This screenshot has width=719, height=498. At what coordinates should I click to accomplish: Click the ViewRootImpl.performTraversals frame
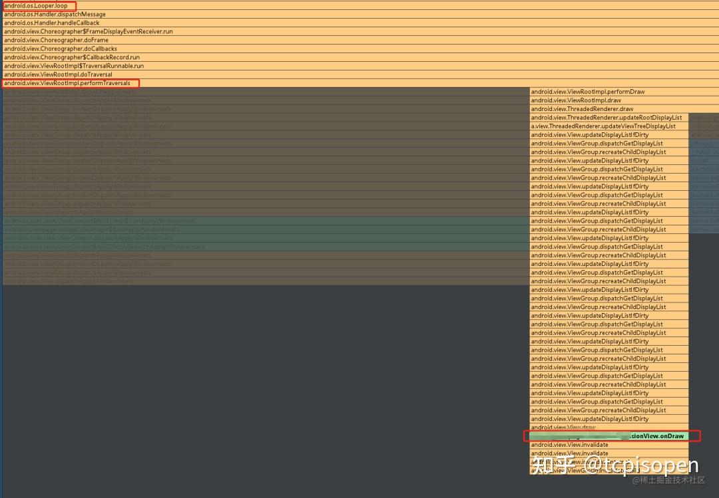(360, 83)
